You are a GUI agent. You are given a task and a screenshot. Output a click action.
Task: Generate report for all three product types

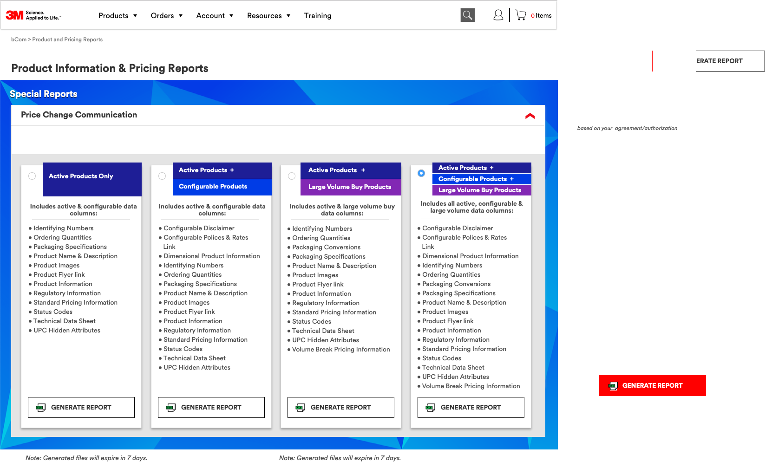point(471,407)
